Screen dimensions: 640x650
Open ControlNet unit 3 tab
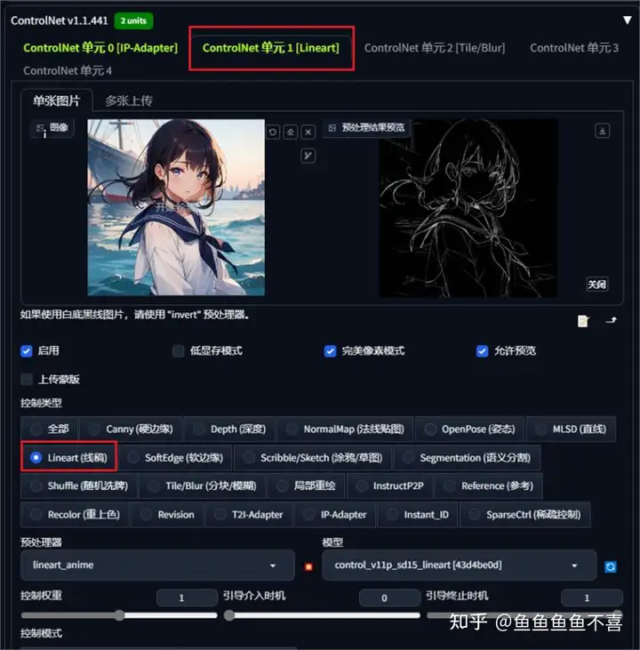pyautogui.click(x=574, y=48)
